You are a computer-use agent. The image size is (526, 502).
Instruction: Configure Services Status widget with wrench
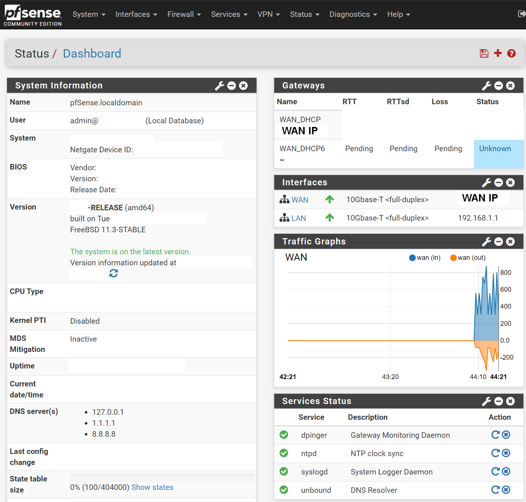pos(487,401)
